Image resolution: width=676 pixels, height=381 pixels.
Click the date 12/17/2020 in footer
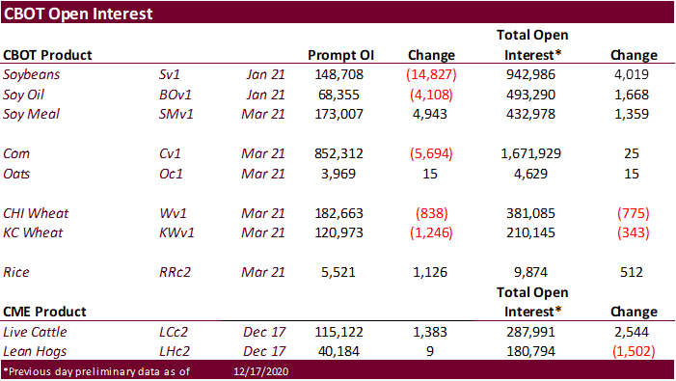tap(260, 371)
